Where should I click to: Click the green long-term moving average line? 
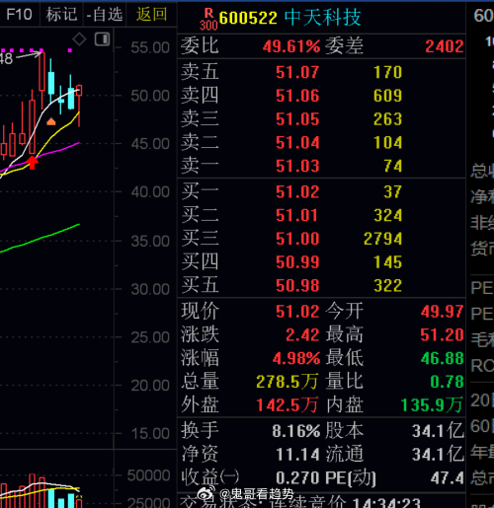[40, 239]
